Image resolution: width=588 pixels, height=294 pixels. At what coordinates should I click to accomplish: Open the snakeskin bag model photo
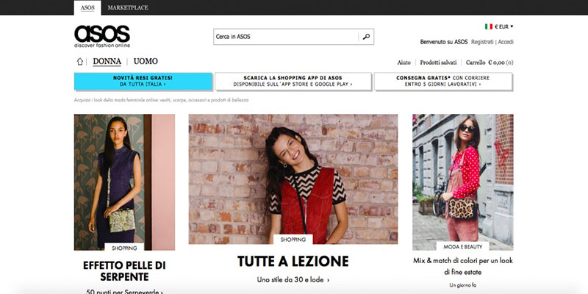point(124,182)
